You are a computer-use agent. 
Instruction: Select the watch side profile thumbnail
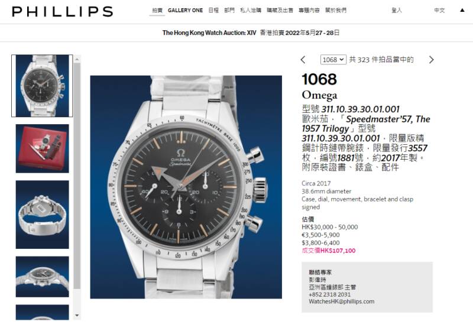tap(42, 277)
